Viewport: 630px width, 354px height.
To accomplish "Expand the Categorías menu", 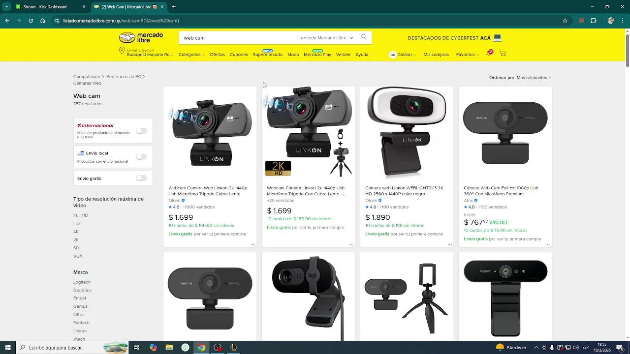I will (x=191, y=55).
